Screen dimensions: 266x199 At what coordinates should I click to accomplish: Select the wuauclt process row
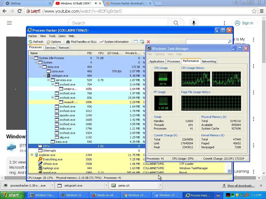[87, 102]
